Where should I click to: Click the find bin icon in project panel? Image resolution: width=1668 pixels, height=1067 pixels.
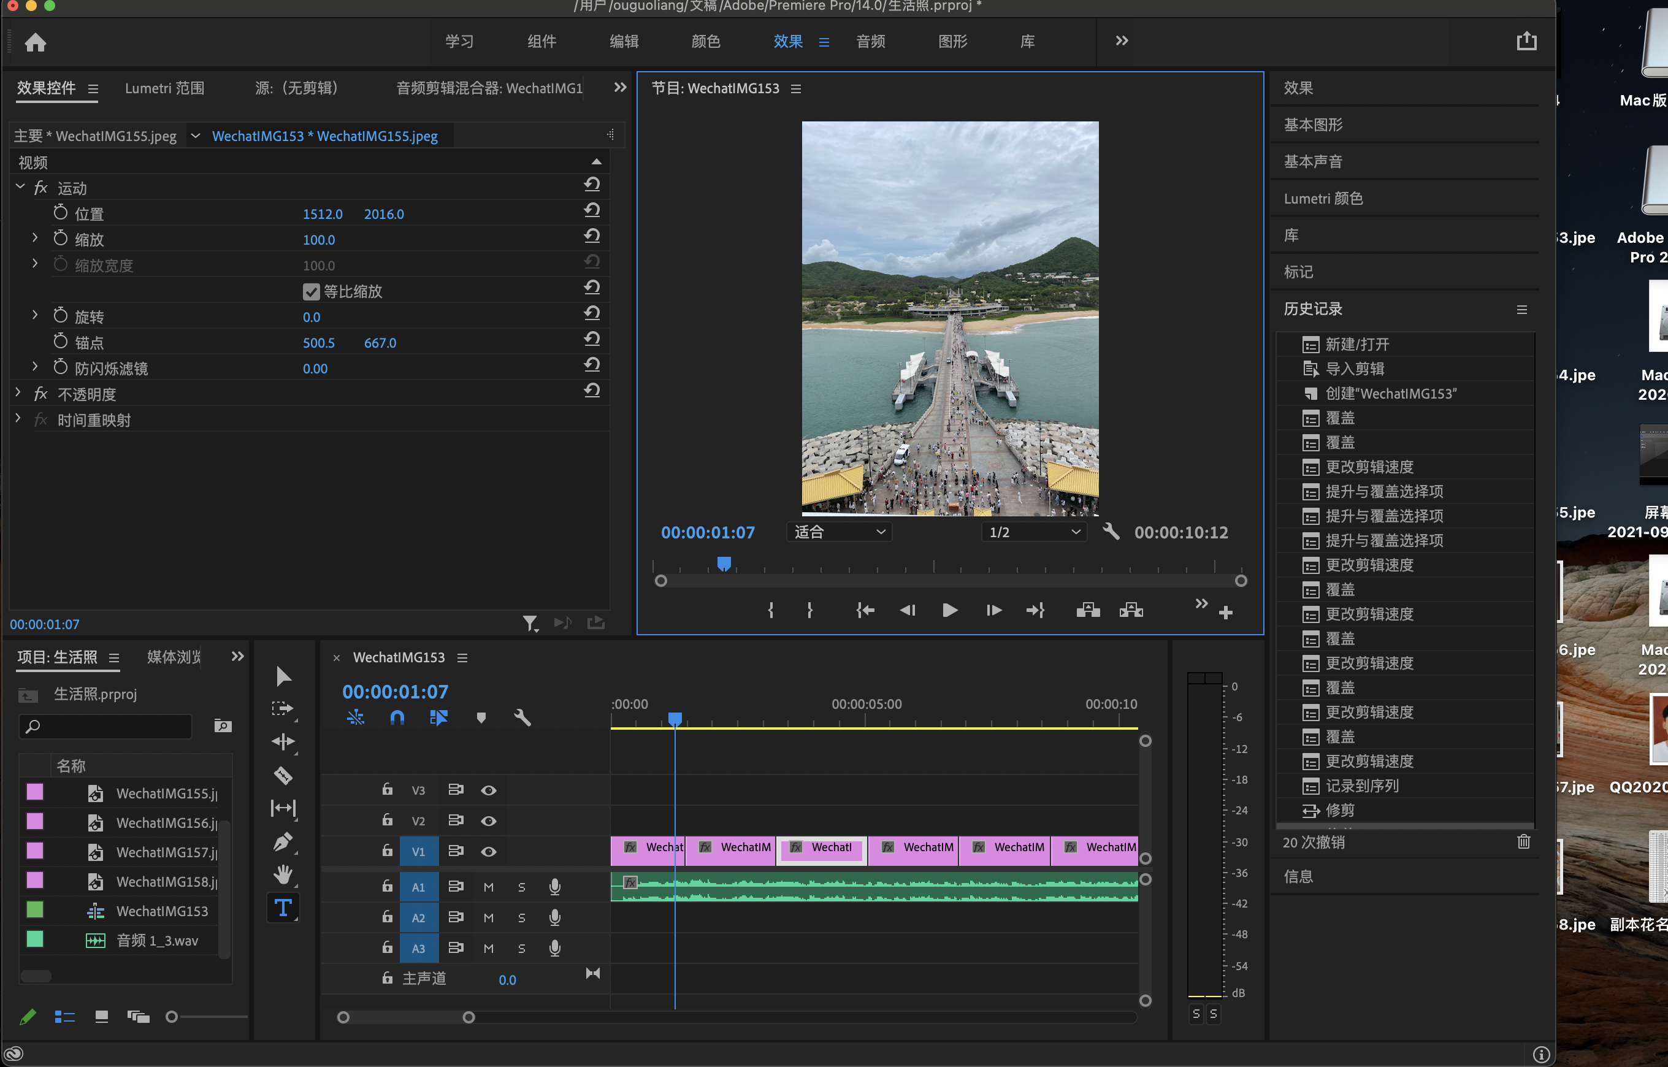pyautogui.click(x=223, y=725)
